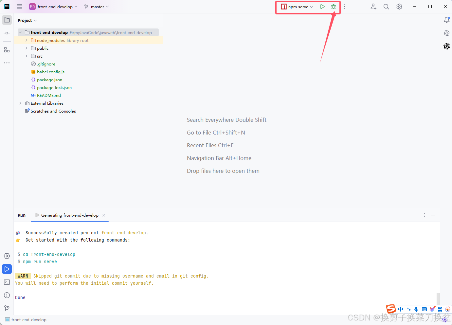
Task: Open the Settings gear
Action: pos(399,7)
